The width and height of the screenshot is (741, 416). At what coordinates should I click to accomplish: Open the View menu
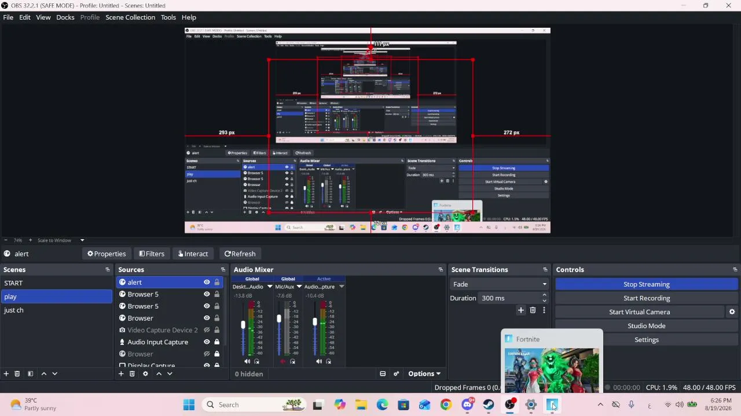pyautogui.click(x=43, y=17)
